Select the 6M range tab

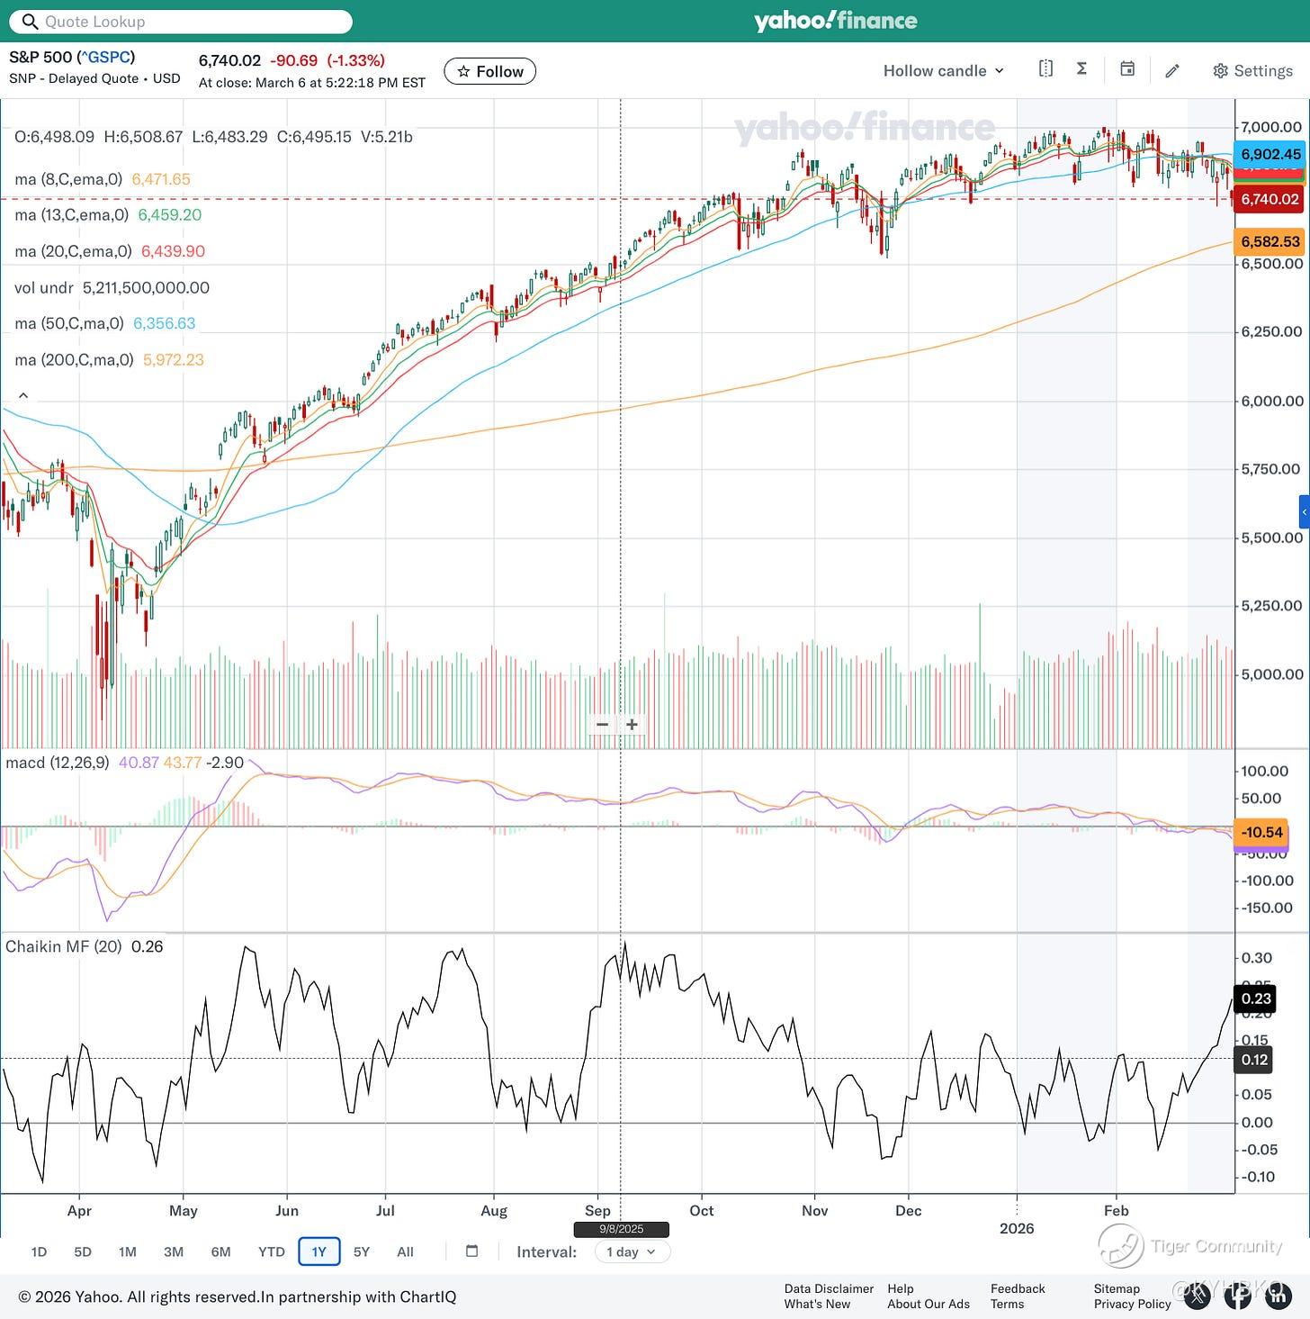point(220,1251)
